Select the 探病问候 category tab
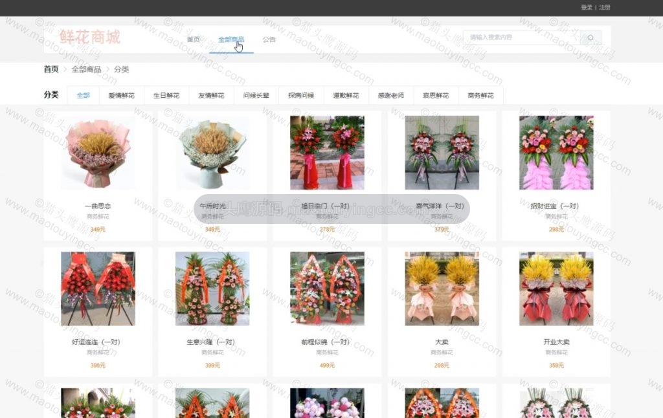This screenshot has width=663, height=418. tap(301, 96)
